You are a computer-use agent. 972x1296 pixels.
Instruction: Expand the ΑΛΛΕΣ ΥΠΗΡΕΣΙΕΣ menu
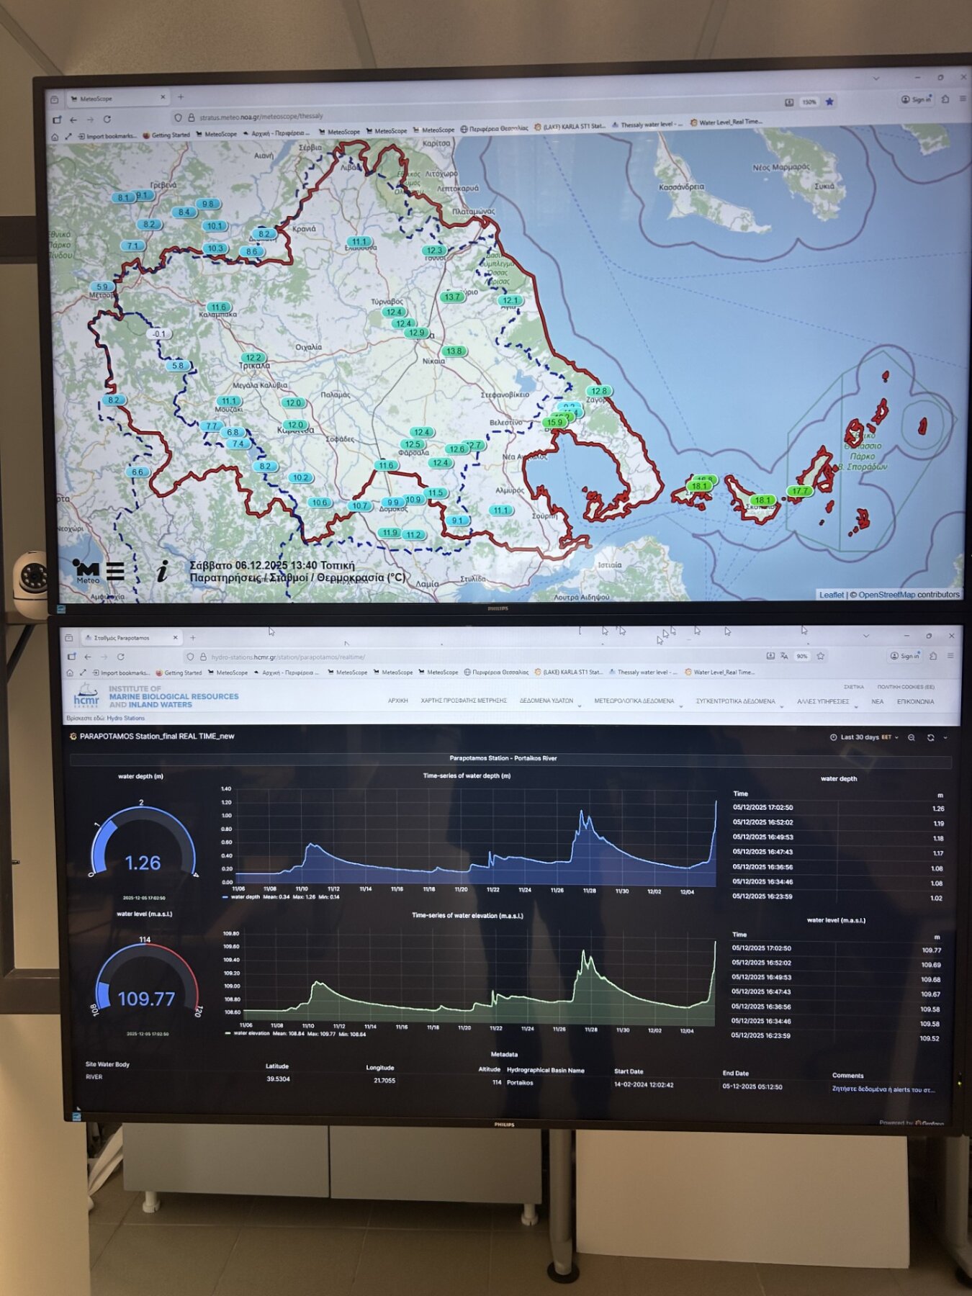point(823,701)
